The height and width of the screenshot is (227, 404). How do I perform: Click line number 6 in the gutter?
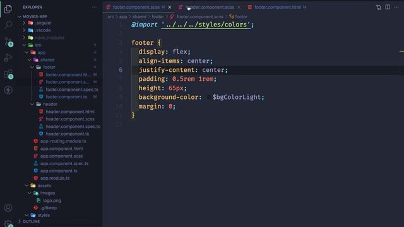point(121,70)
